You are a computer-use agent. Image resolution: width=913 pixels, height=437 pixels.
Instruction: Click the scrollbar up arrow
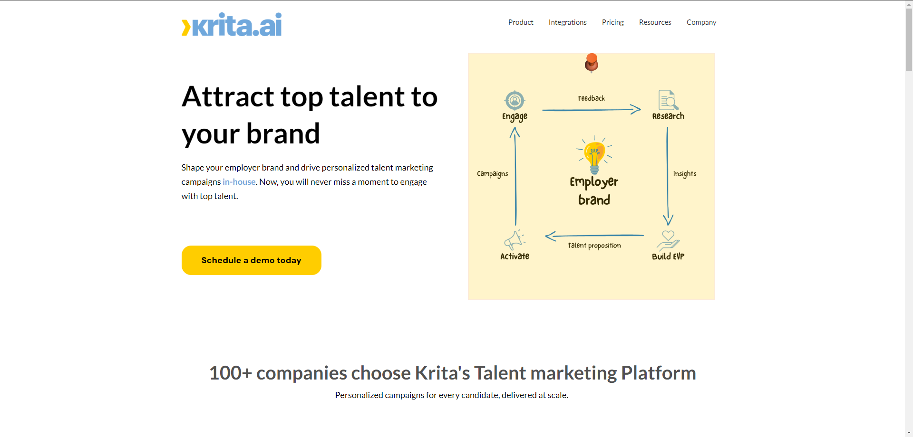click(908, 4)
